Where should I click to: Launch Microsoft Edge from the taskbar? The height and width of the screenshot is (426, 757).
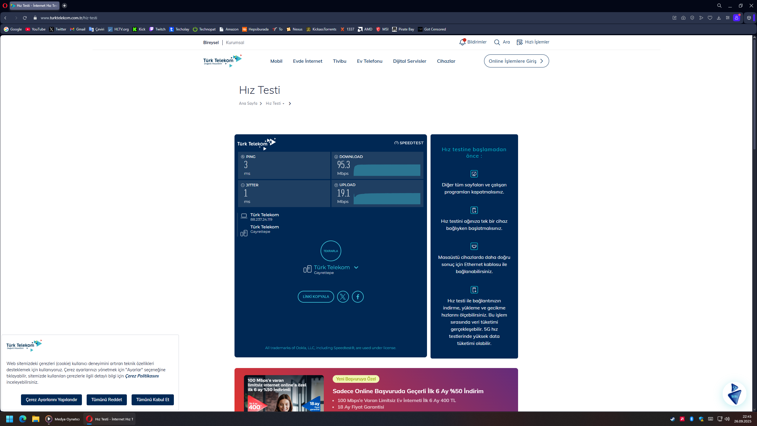23,419
